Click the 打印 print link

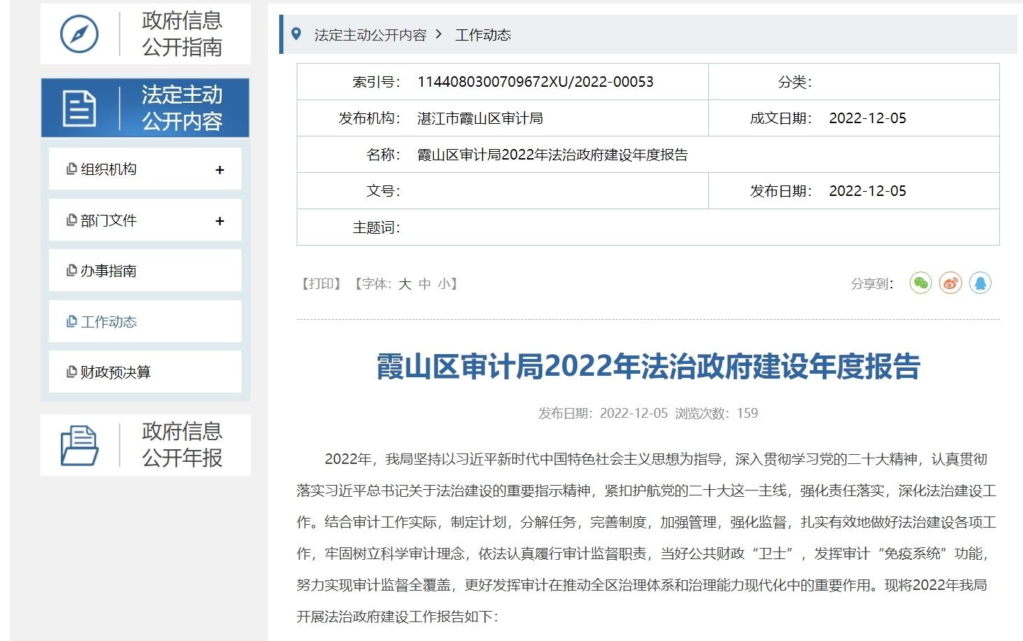(321, 283)
